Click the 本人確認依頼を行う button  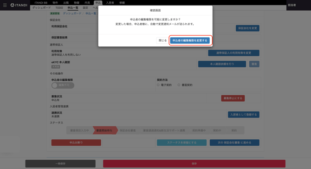click(222, 64)
